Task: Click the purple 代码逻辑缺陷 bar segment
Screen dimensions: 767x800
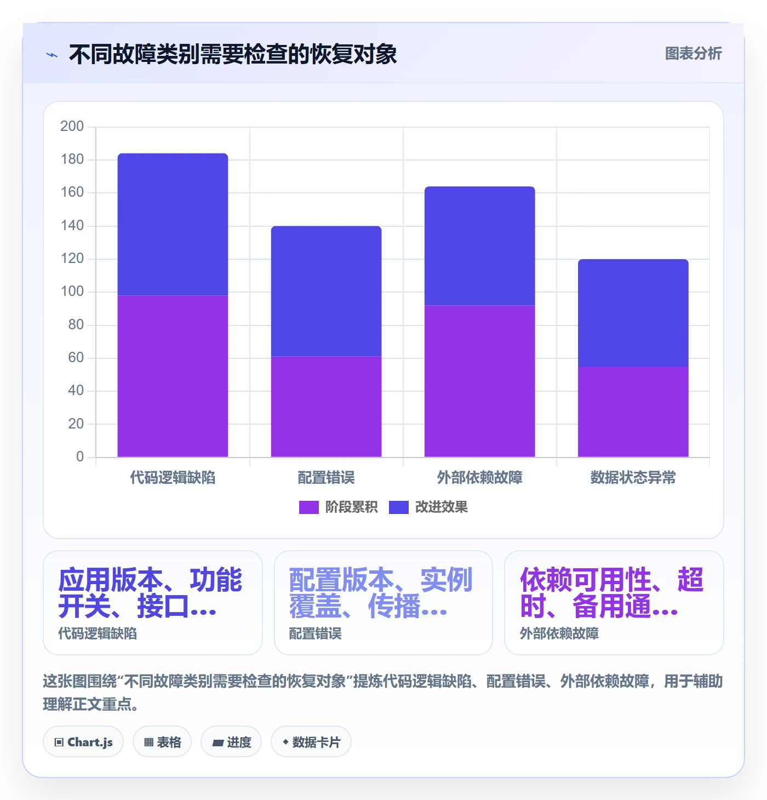Action: tap(173, 376)
